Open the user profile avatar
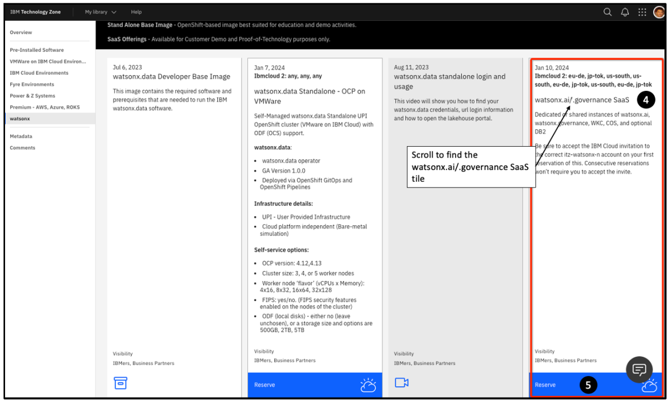The width and height of the screenshot is (669, 402). tap(659, 12)
